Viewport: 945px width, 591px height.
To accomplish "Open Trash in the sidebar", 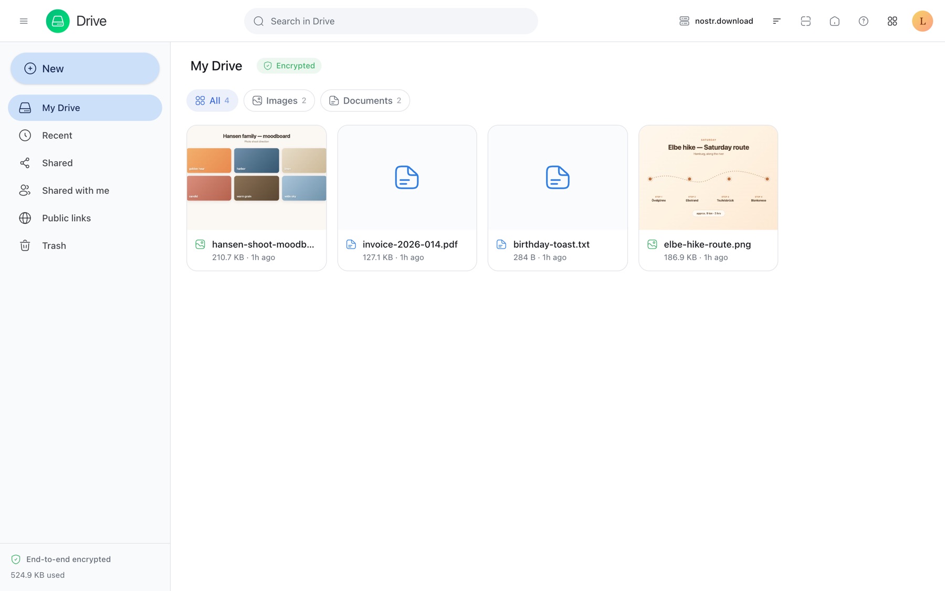I will (85, 246).
